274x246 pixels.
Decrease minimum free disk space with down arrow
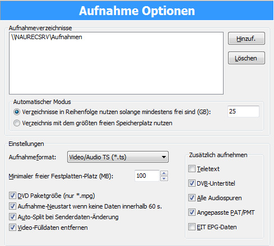[x=164, y=178]
